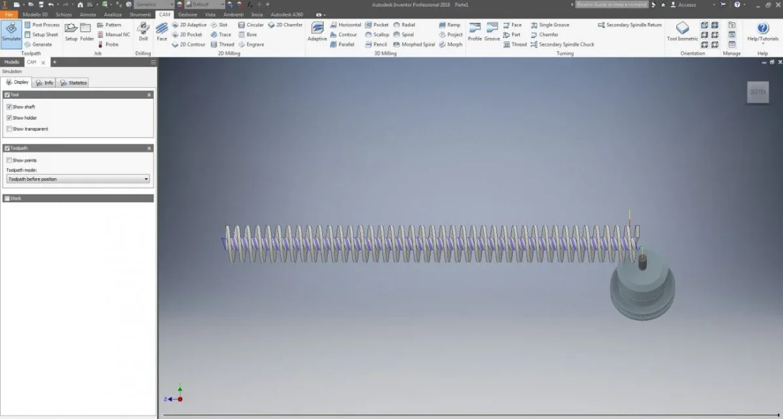Screen dimensions: 783x419
Task: Toggle the Tool section checkbox
Action: (x=7, y=94)
